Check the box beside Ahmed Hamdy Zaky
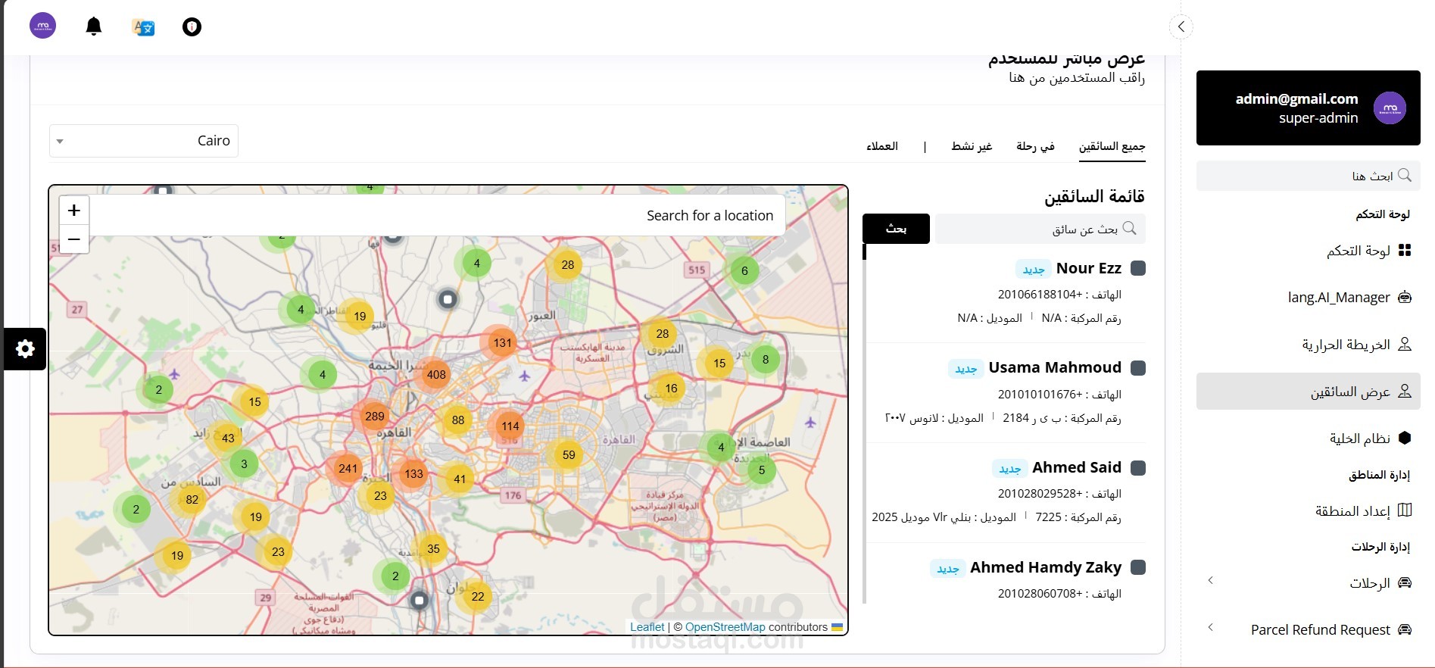 point(1137,567)
